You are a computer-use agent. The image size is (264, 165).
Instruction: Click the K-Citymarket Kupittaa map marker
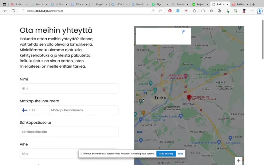click(181, 116)
